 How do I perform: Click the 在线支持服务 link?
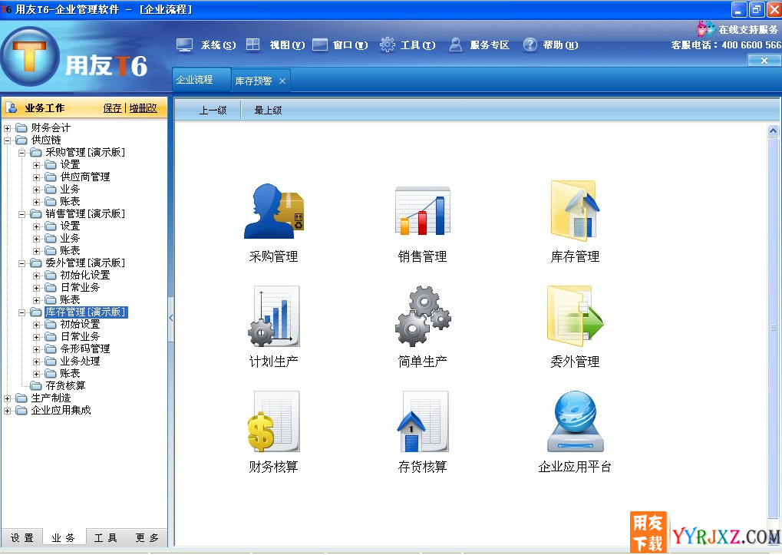pos(748,29)
